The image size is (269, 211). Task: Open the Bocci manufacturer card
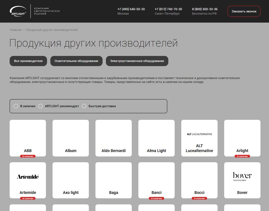199,180
